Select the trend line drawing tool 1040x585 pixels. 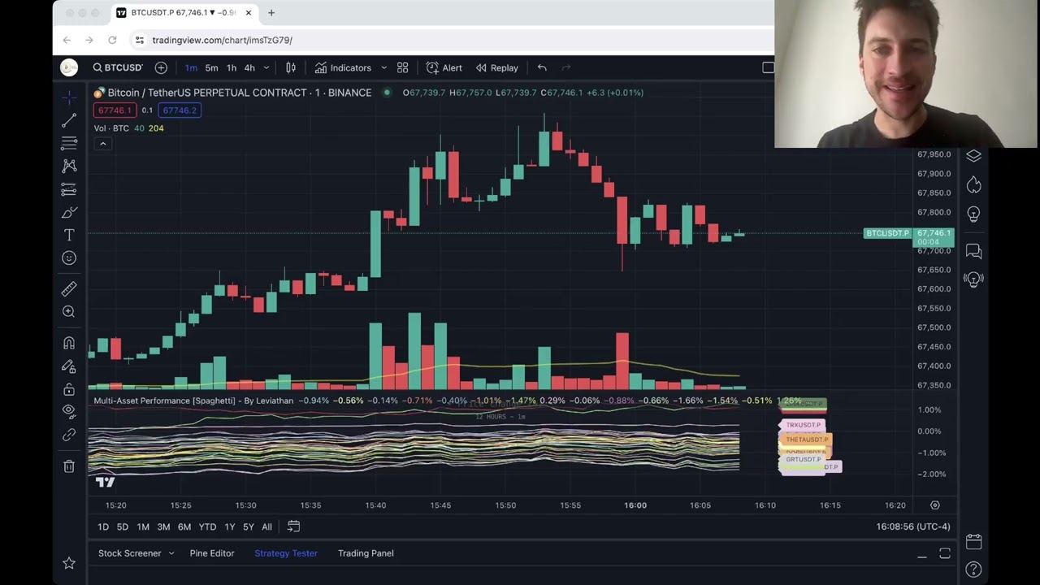tap(69, 120)
